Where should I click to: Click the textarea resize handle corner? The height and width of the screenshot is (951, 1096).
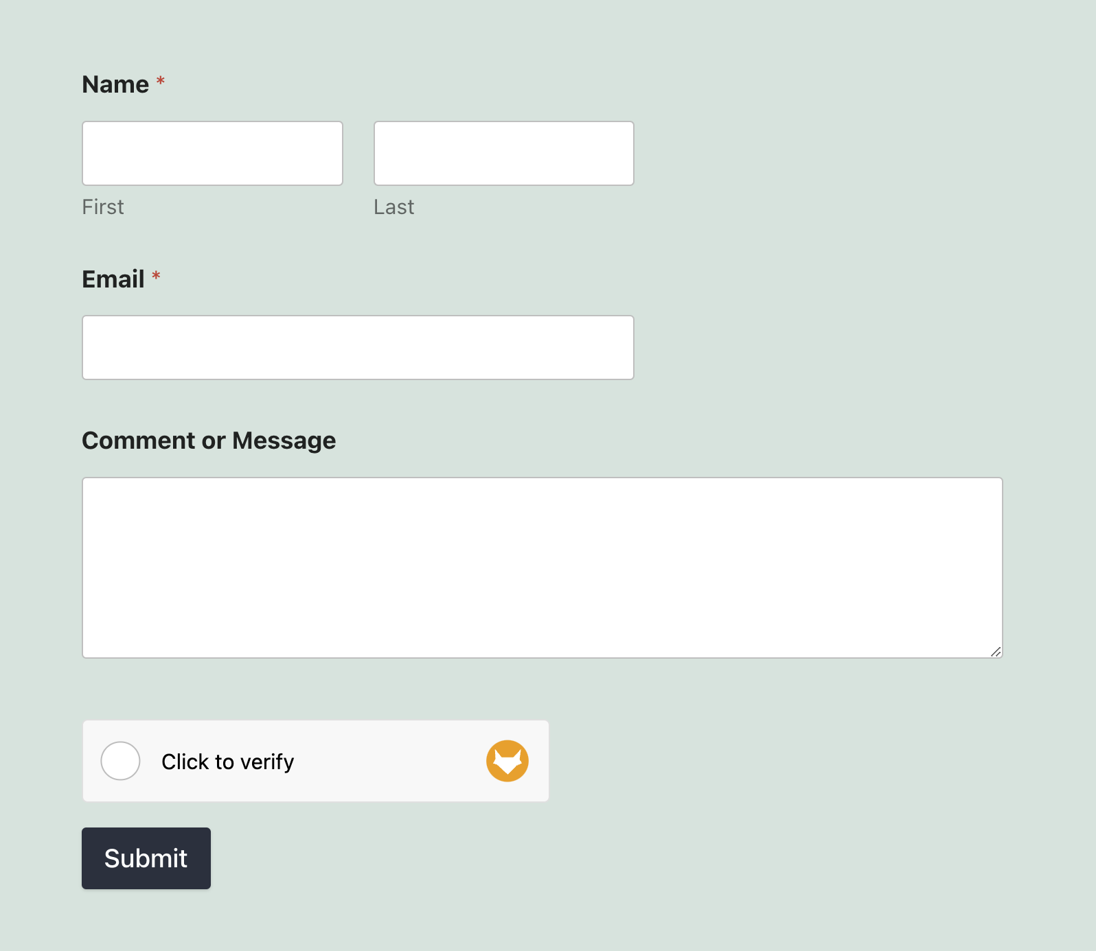(x=996, y=651)
